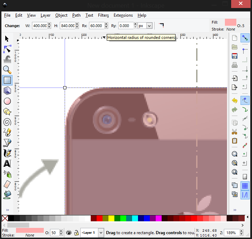This screenshot has height=239, width=252.
Task: Select the Paint Bucket fill tool
Action: [7, 195]
